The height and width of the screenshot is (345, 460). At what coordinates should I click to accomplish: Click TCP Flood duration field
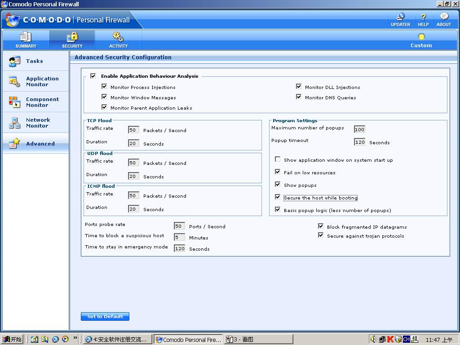pos(133,143)
